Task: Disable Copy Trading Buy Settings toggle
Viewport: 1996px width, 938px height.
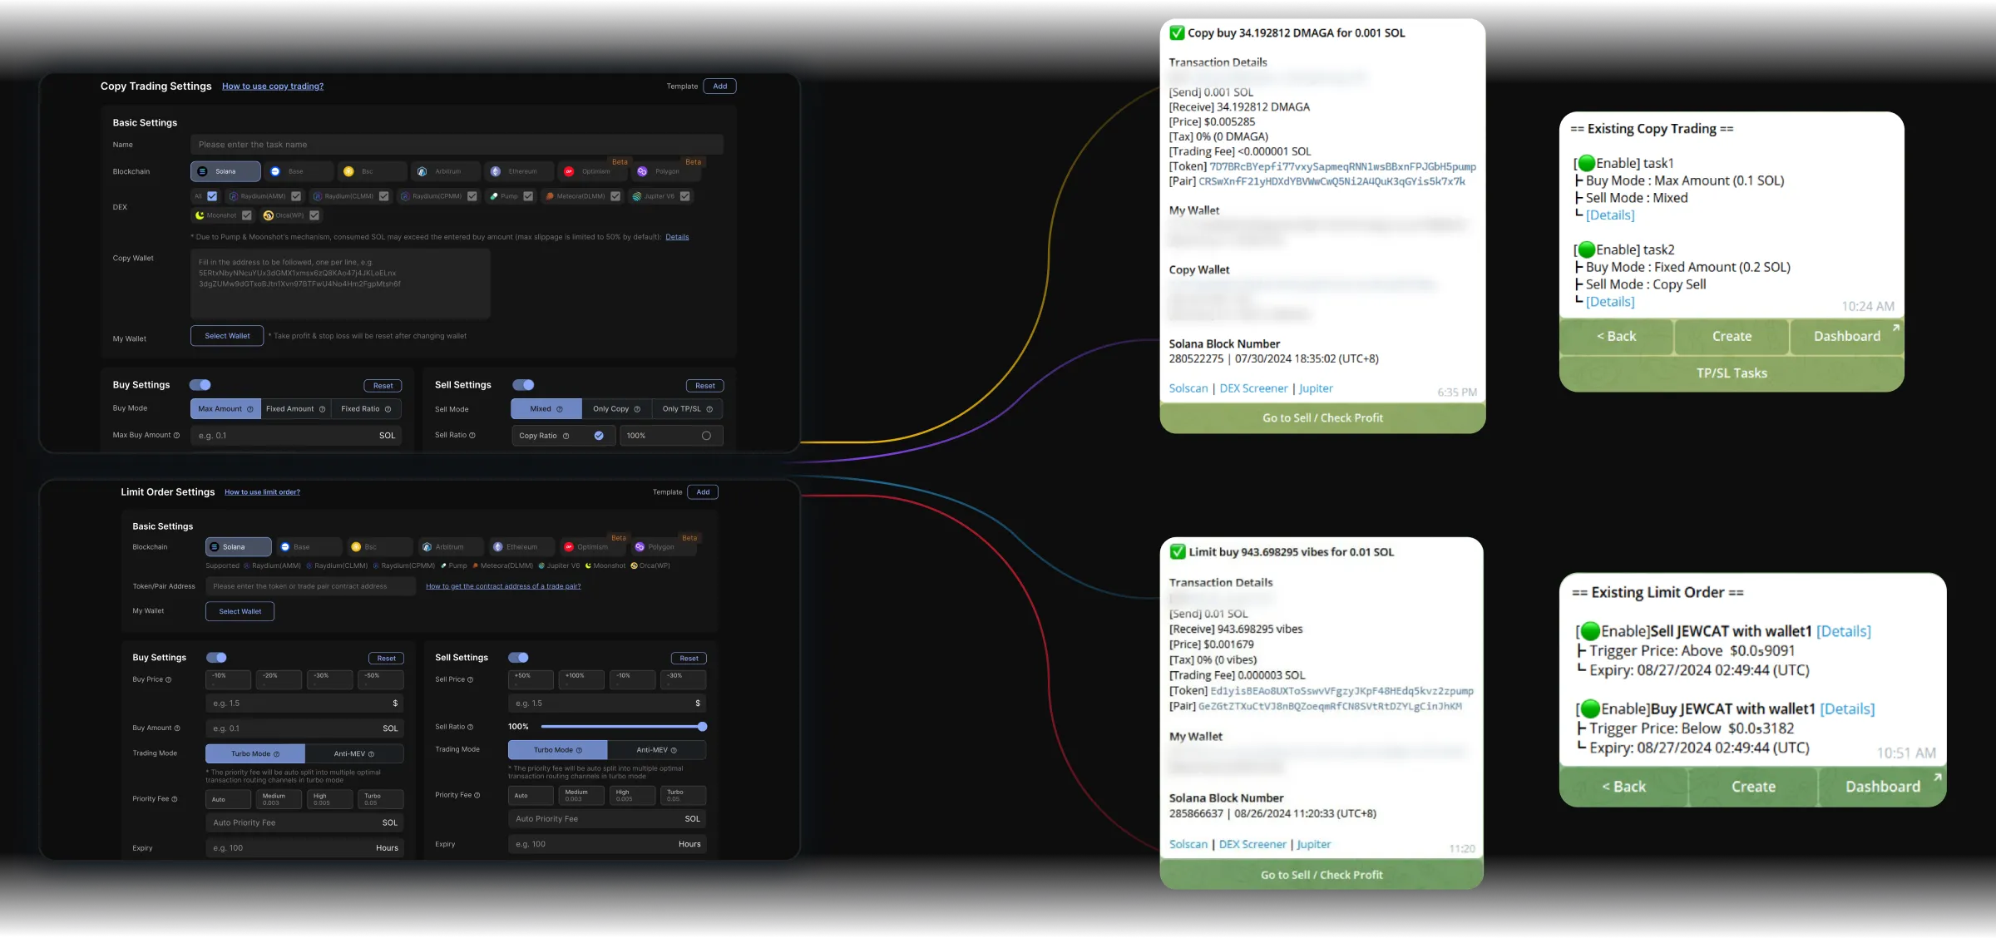Action: tap(200, 385)
